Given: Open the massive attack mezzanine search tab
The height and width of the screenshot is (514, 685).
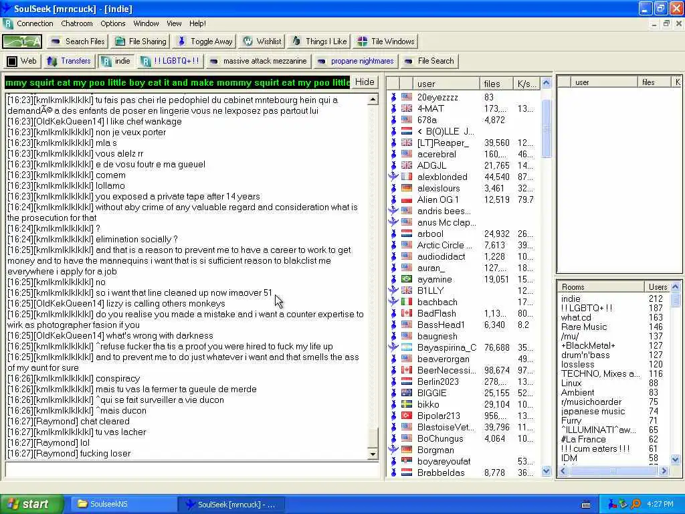Looking at the screenshot, I should pyautogui.click(x=258, y=61).
